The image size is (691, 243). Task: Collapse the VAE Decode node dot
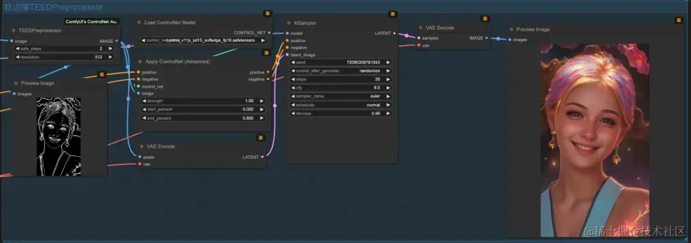[420, 27]
